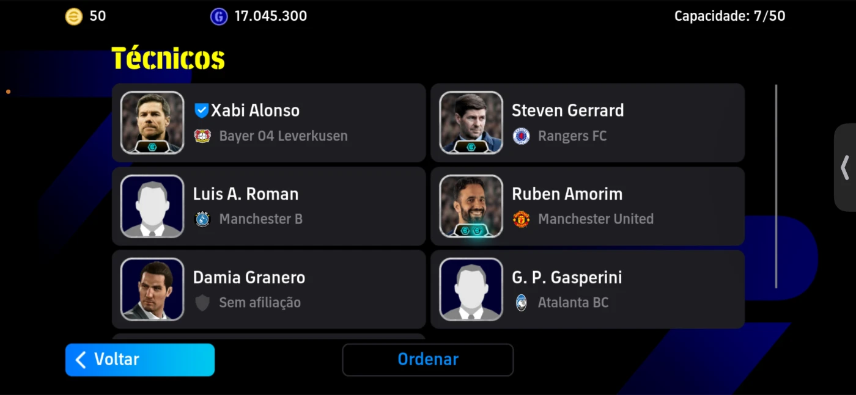Go back using the Voltar button
Screen dimensions: 856x395
pyautogui.click(x=140, y=360)
